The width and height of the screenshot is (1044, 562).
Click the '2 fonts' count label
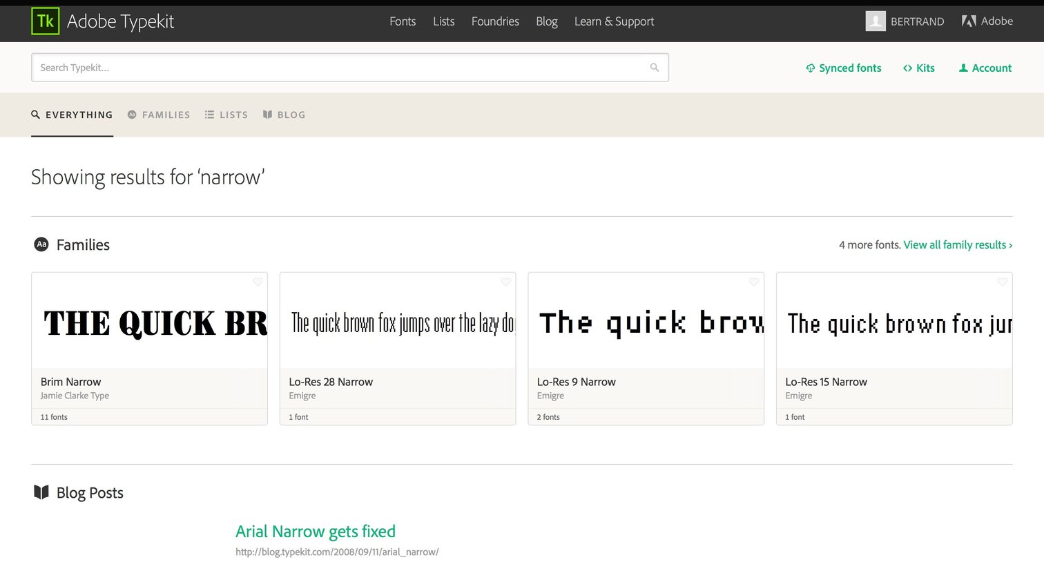tap(548, 417)
